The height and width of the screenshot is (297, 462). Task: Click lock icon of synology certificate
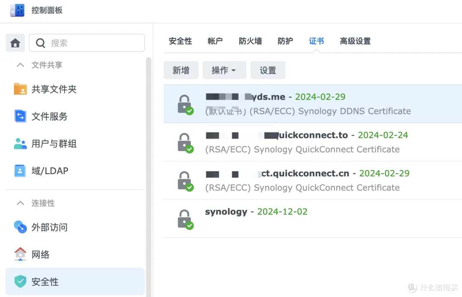(185, 219)
